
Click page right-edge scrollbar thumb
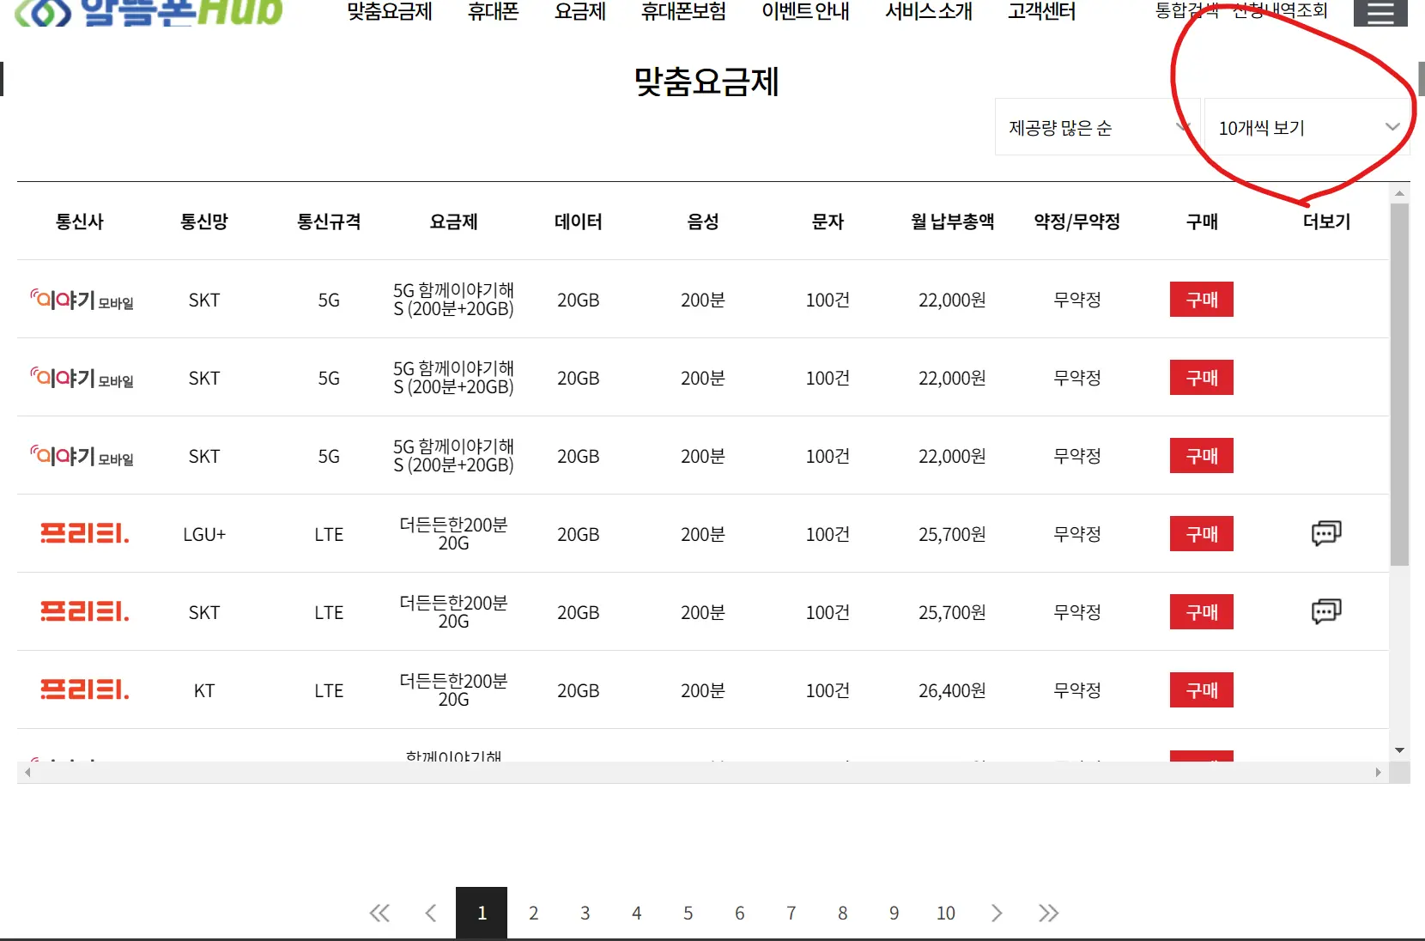(x=1422, y=79)
